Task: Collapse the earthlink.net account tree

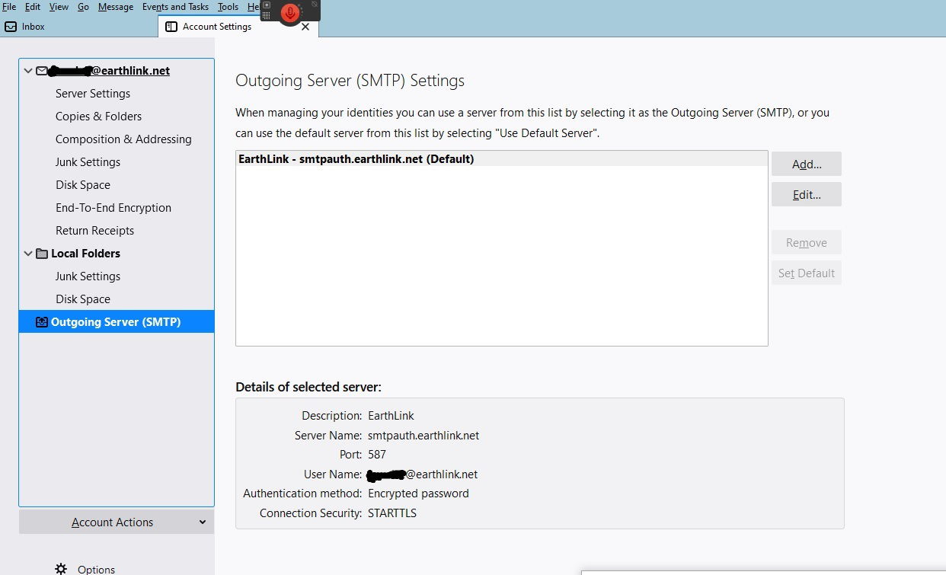Action: [x=28, y=71]
